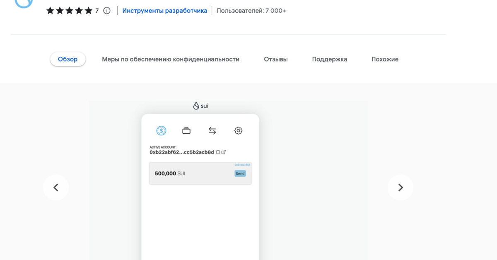Click the rating info icon next to 7
Image resolution: width=497 pixels, height=260 pixels.
pyautogui.click(x=107, y=11)
